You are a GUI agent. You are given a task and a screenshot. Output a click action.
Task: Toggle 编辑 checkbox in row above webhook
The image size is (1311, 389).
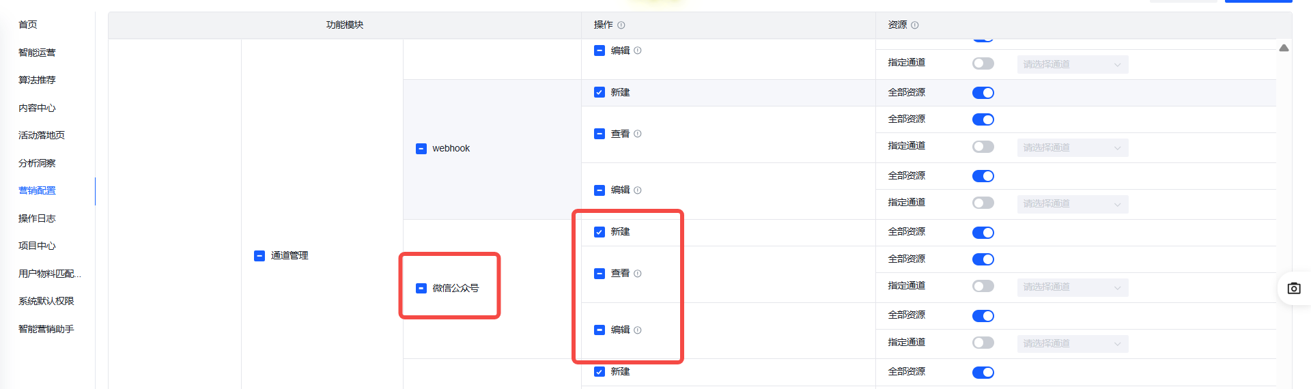(x=600, y=51)
